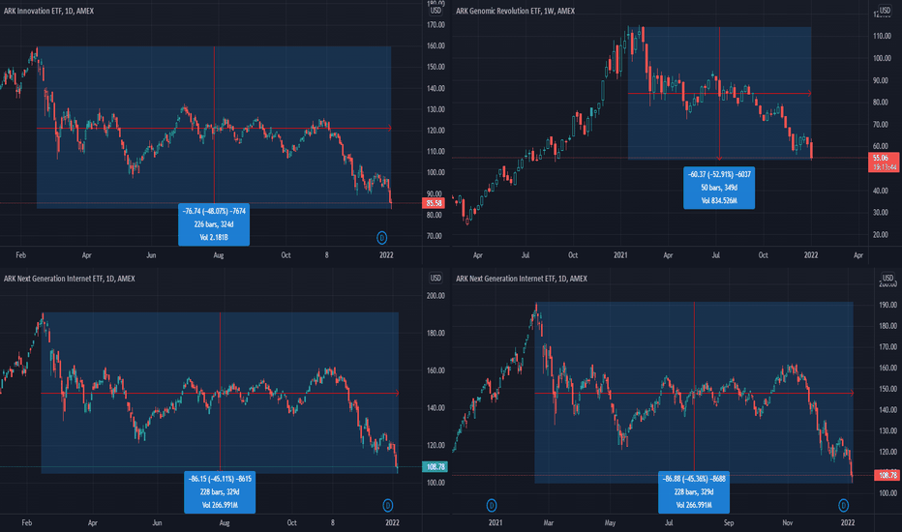Viewport: 902px width, 532px height.
Task: Click the dividend D marker on ARK Innovation chart
Action: [x=382, y=237]
